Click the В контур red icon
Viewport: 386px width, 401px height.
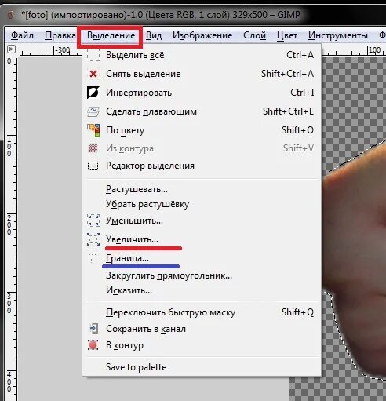[x=93, y=345]
